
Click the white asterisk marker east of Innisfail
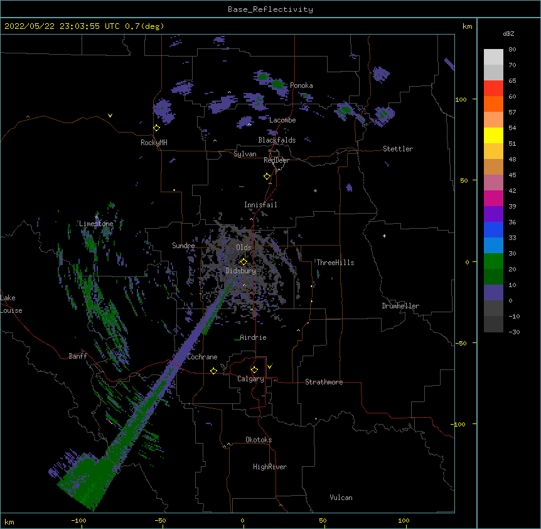point(315,190)
